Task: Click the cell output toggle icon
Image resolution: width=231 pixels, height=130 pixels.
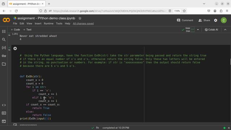Action: [15, 125]
